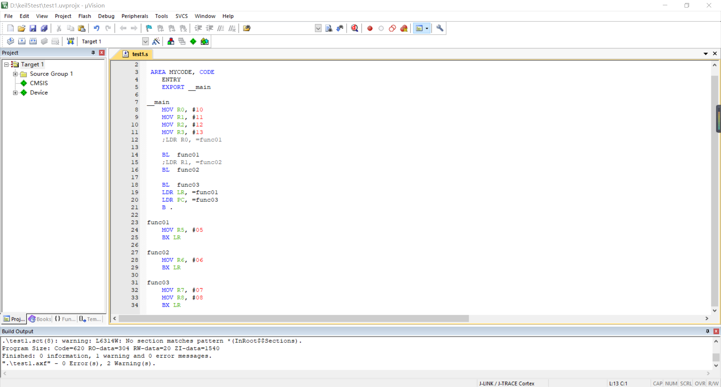This screenshot has width=721, height=387.
Task: Select the CMSIS item in the project tree
Action: (39, 83)
